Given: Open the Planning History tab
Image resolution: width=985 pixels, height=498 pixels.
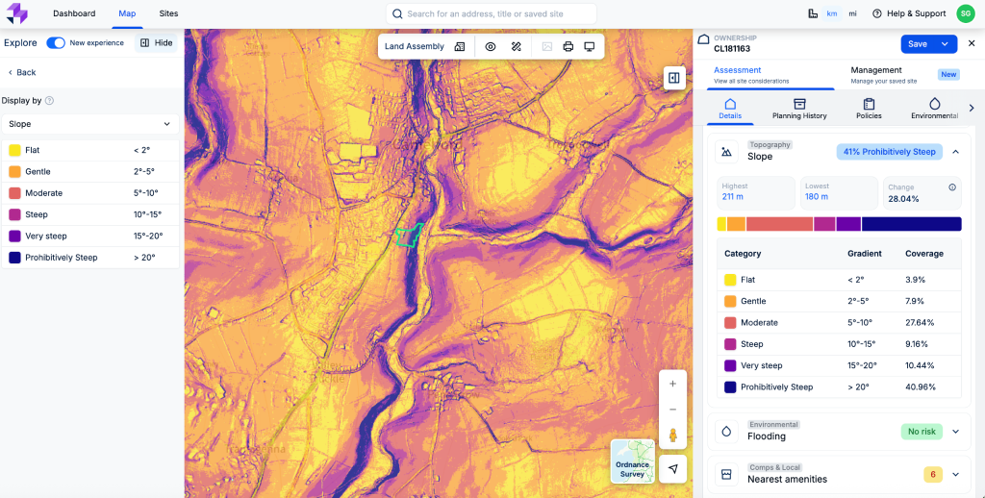Looking at the screenshot, I should point(799,109).
